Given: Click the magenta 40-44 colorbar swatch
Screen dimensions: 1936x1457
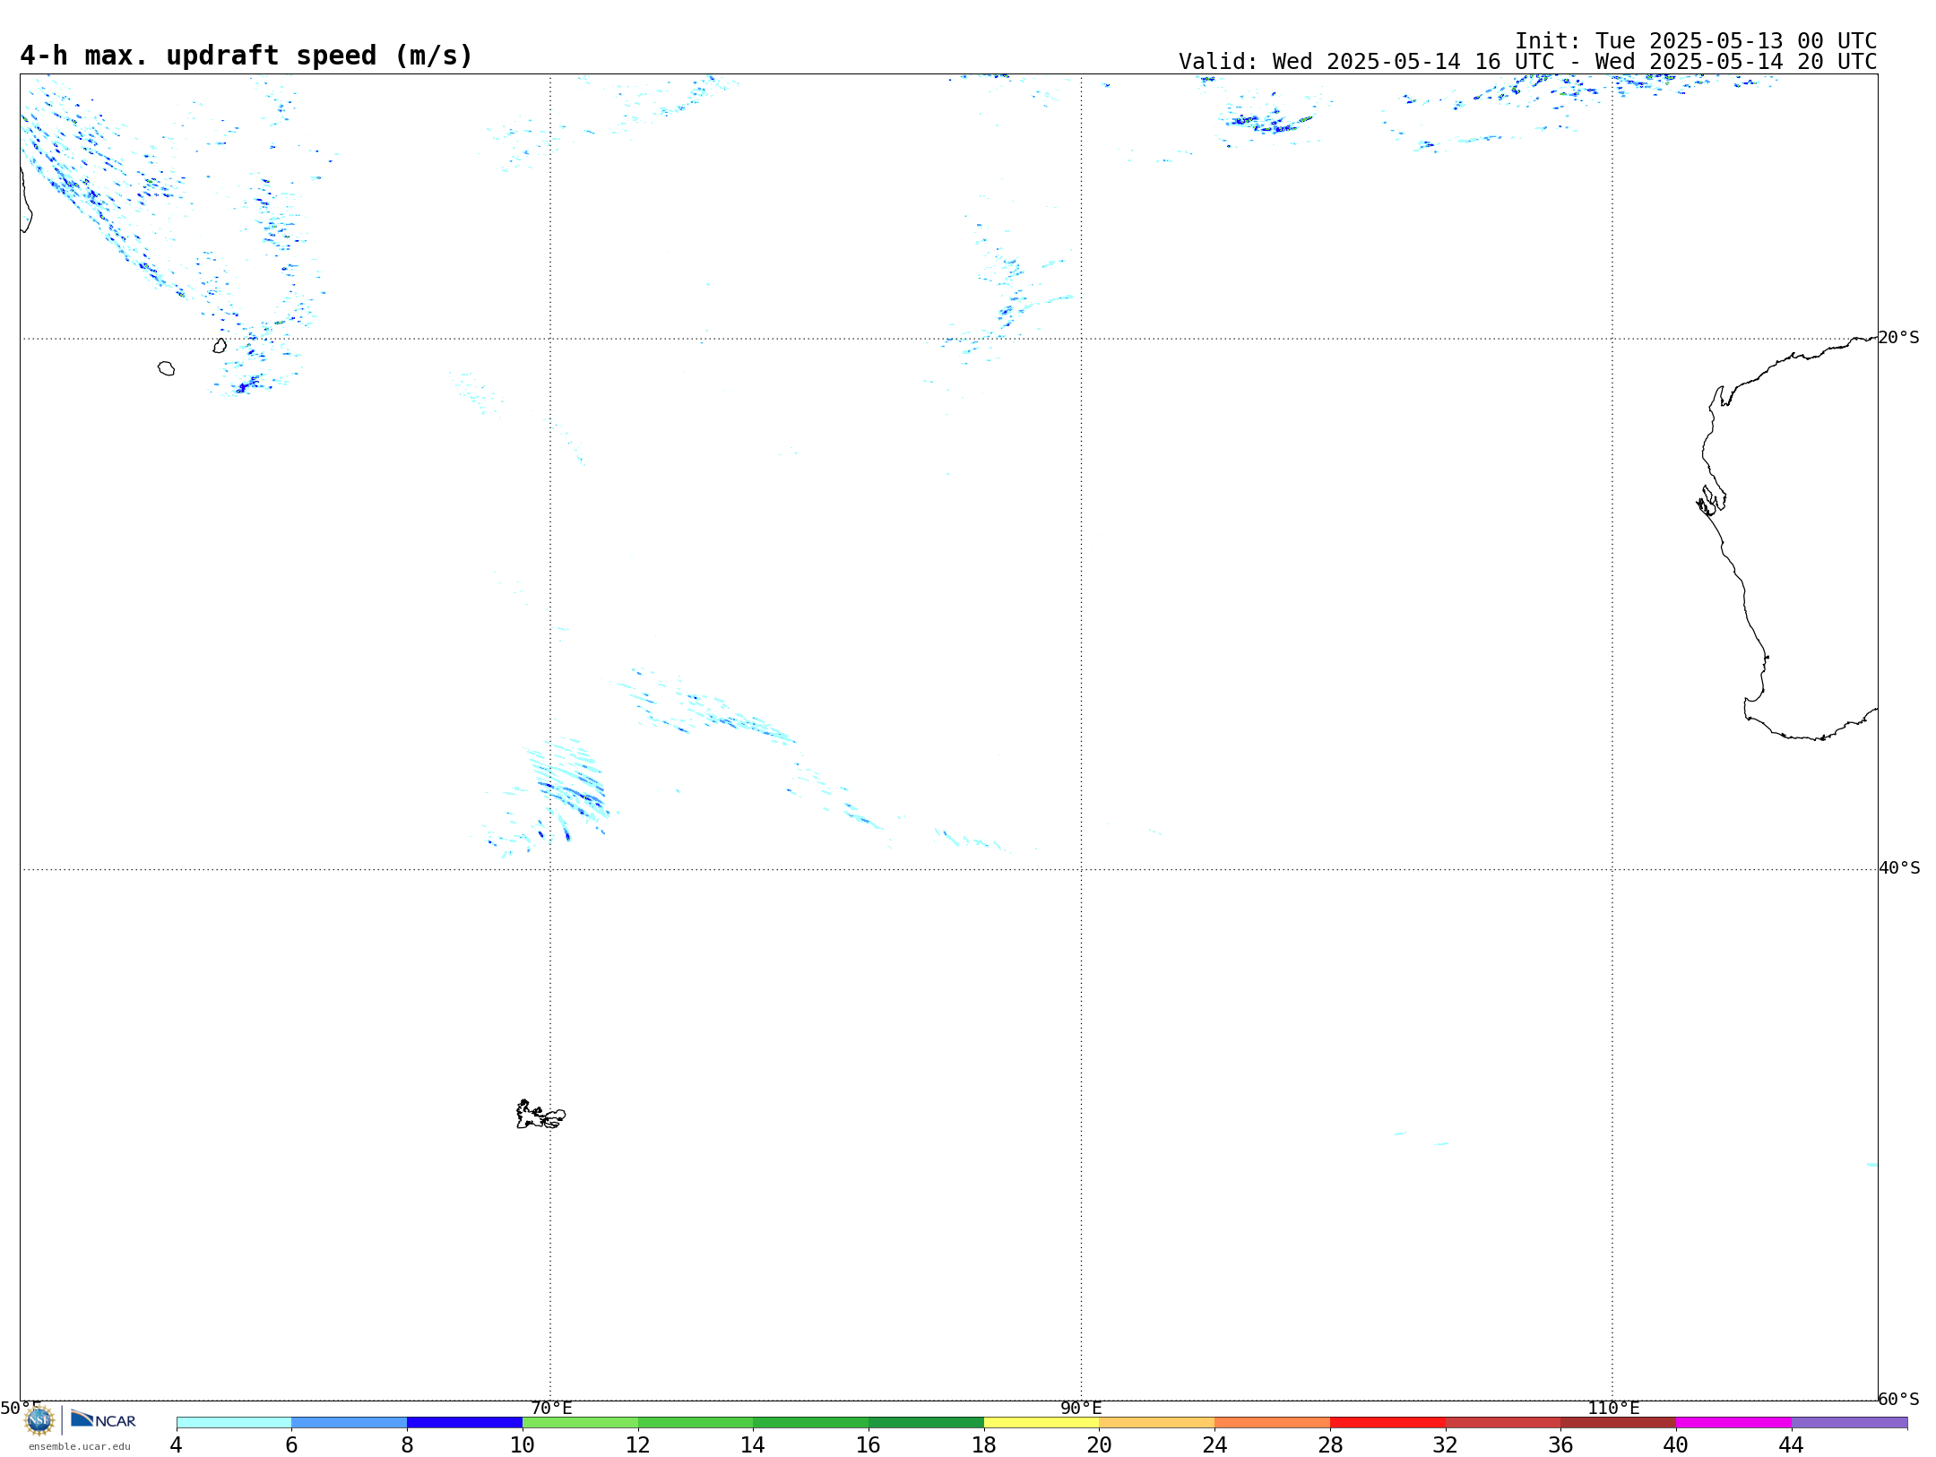Looking at the screenshot, I should click(1733, 1423).
